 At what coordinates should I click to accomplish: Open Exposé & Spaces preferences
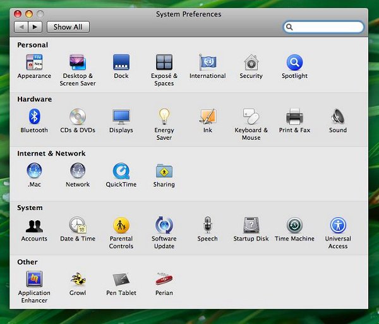click(x=164, y=63)
